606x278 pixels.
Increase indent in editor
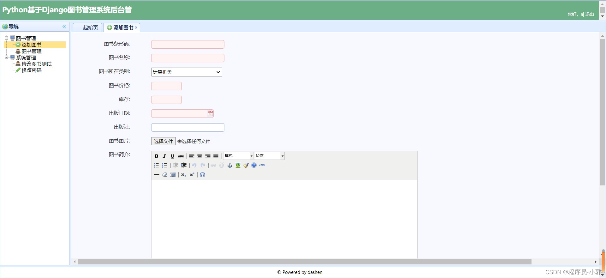click(184, 165)
